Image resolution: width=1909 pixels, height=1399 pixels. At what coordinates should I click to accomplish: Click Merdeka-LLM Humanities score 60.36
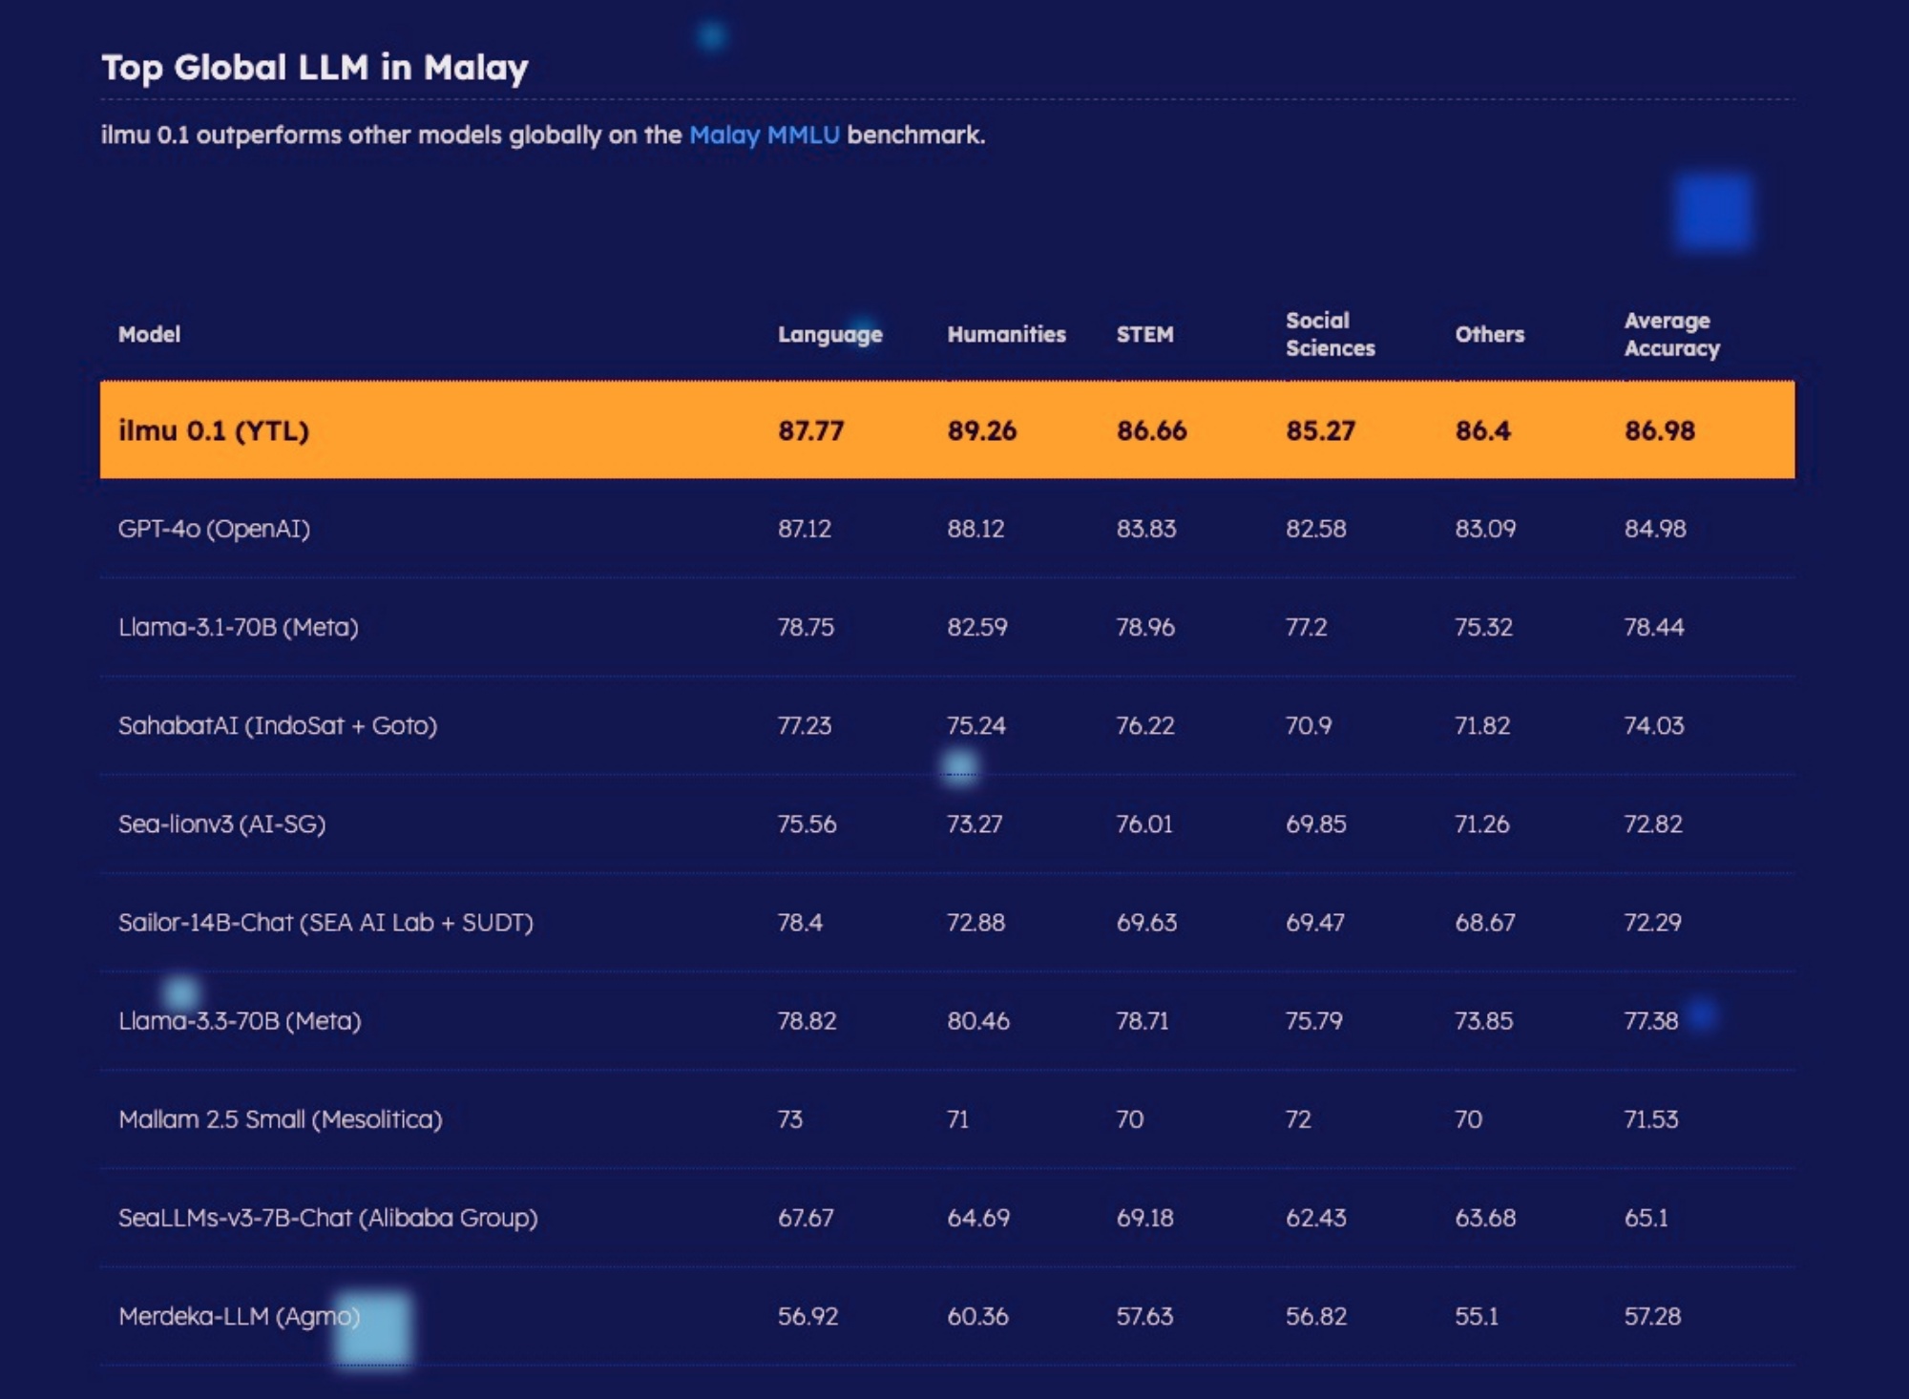(977, 1316)
